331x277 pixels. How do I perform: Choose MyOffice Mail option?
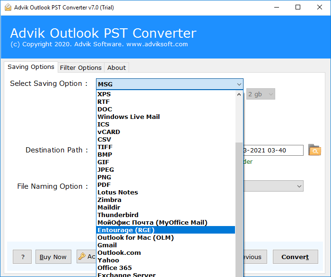pos(165,222)
